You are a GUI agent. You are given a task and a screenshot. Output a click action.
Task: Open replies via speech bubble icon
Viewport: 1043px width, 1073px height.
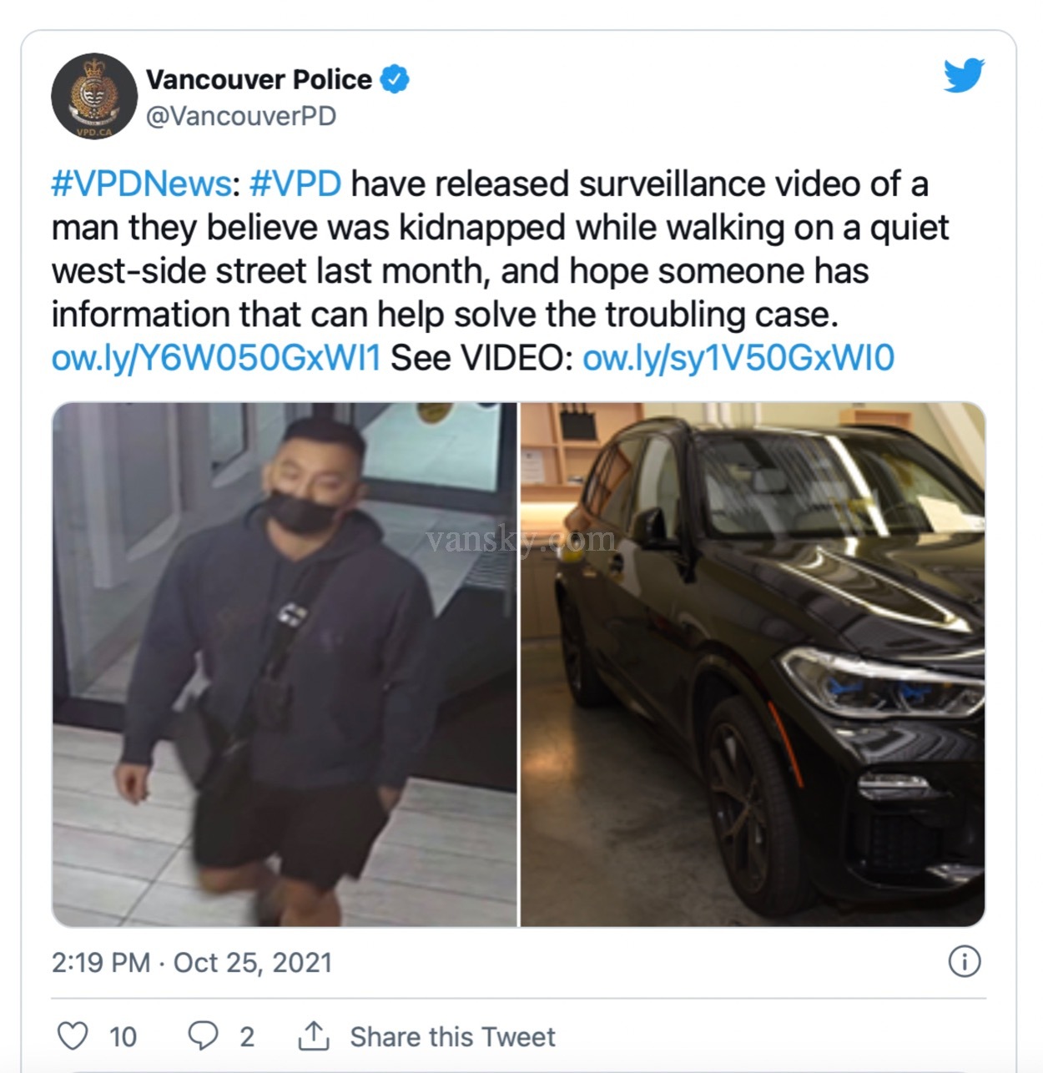click(x=203, y=1035)
